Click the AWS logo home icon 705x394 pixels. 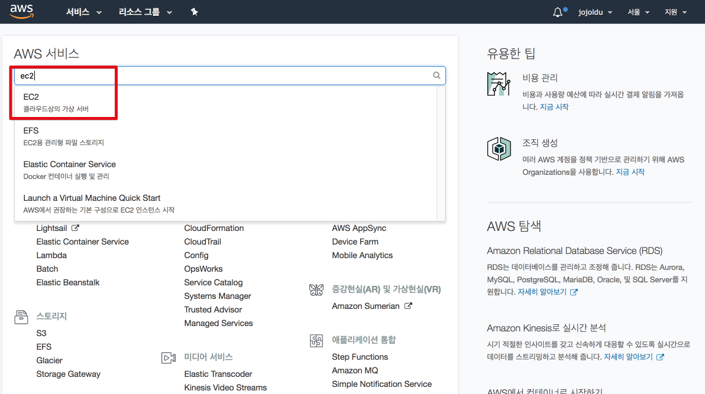tap(21, 12)
